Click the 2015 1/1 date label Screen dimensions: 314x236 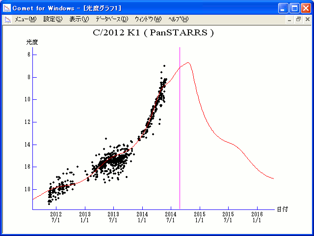pos(200,217)
